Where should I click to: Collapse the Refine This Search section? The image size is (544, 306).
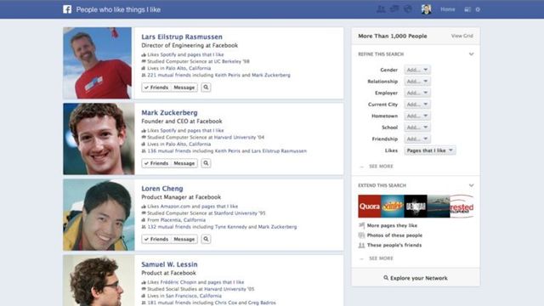coord(471,54)
